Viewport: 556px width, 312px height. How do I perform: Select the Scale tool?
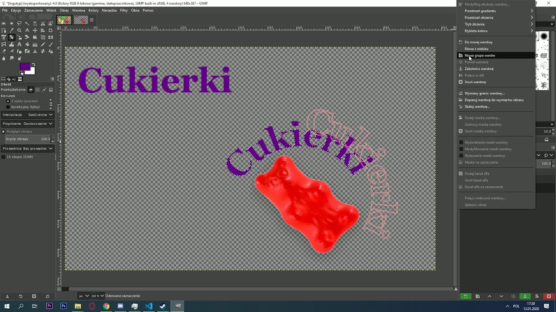click(19, 37)
